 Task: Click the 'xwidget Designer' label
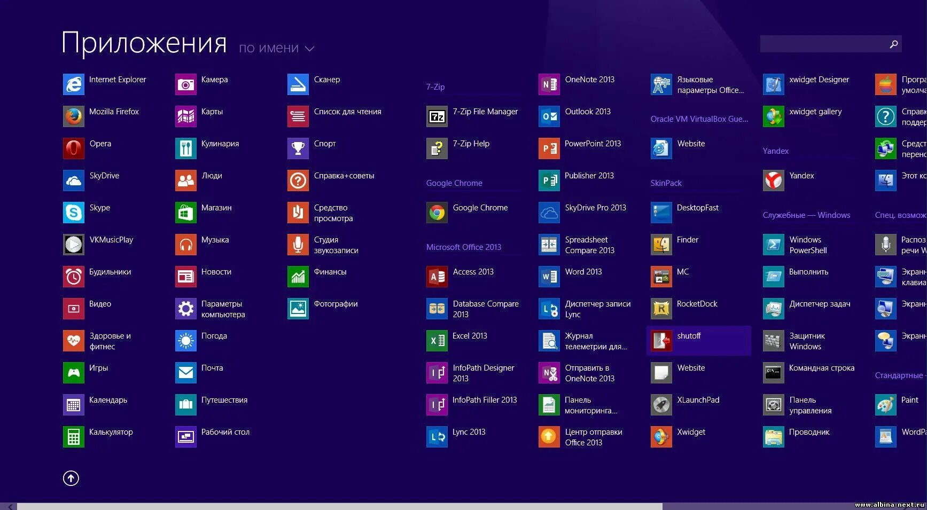pyautogui.click(x=819, y=80)
